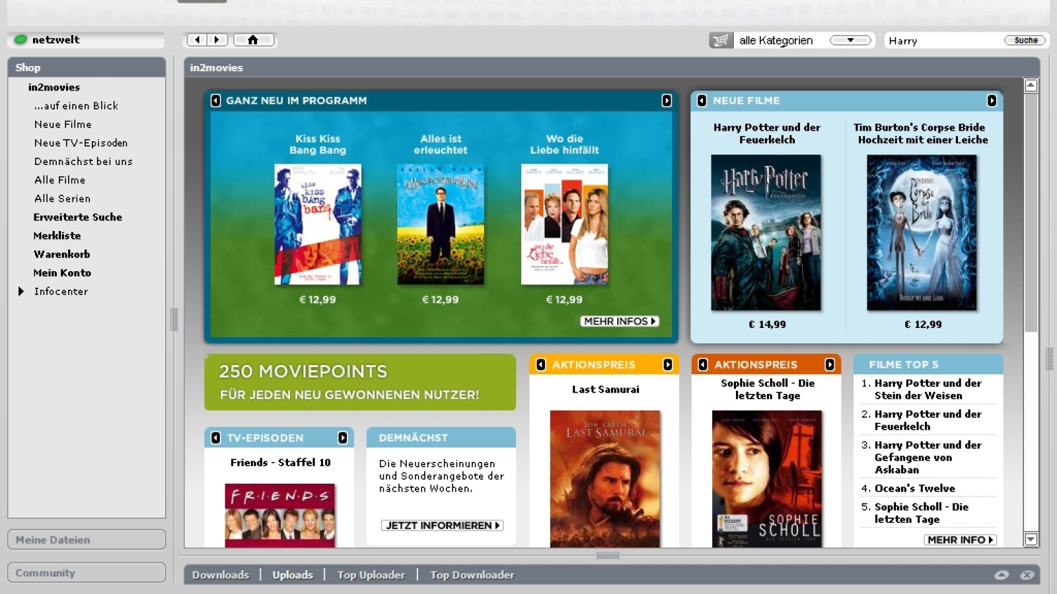
Task: Open the Top Downloader tab
Action: tap(472, 575)
